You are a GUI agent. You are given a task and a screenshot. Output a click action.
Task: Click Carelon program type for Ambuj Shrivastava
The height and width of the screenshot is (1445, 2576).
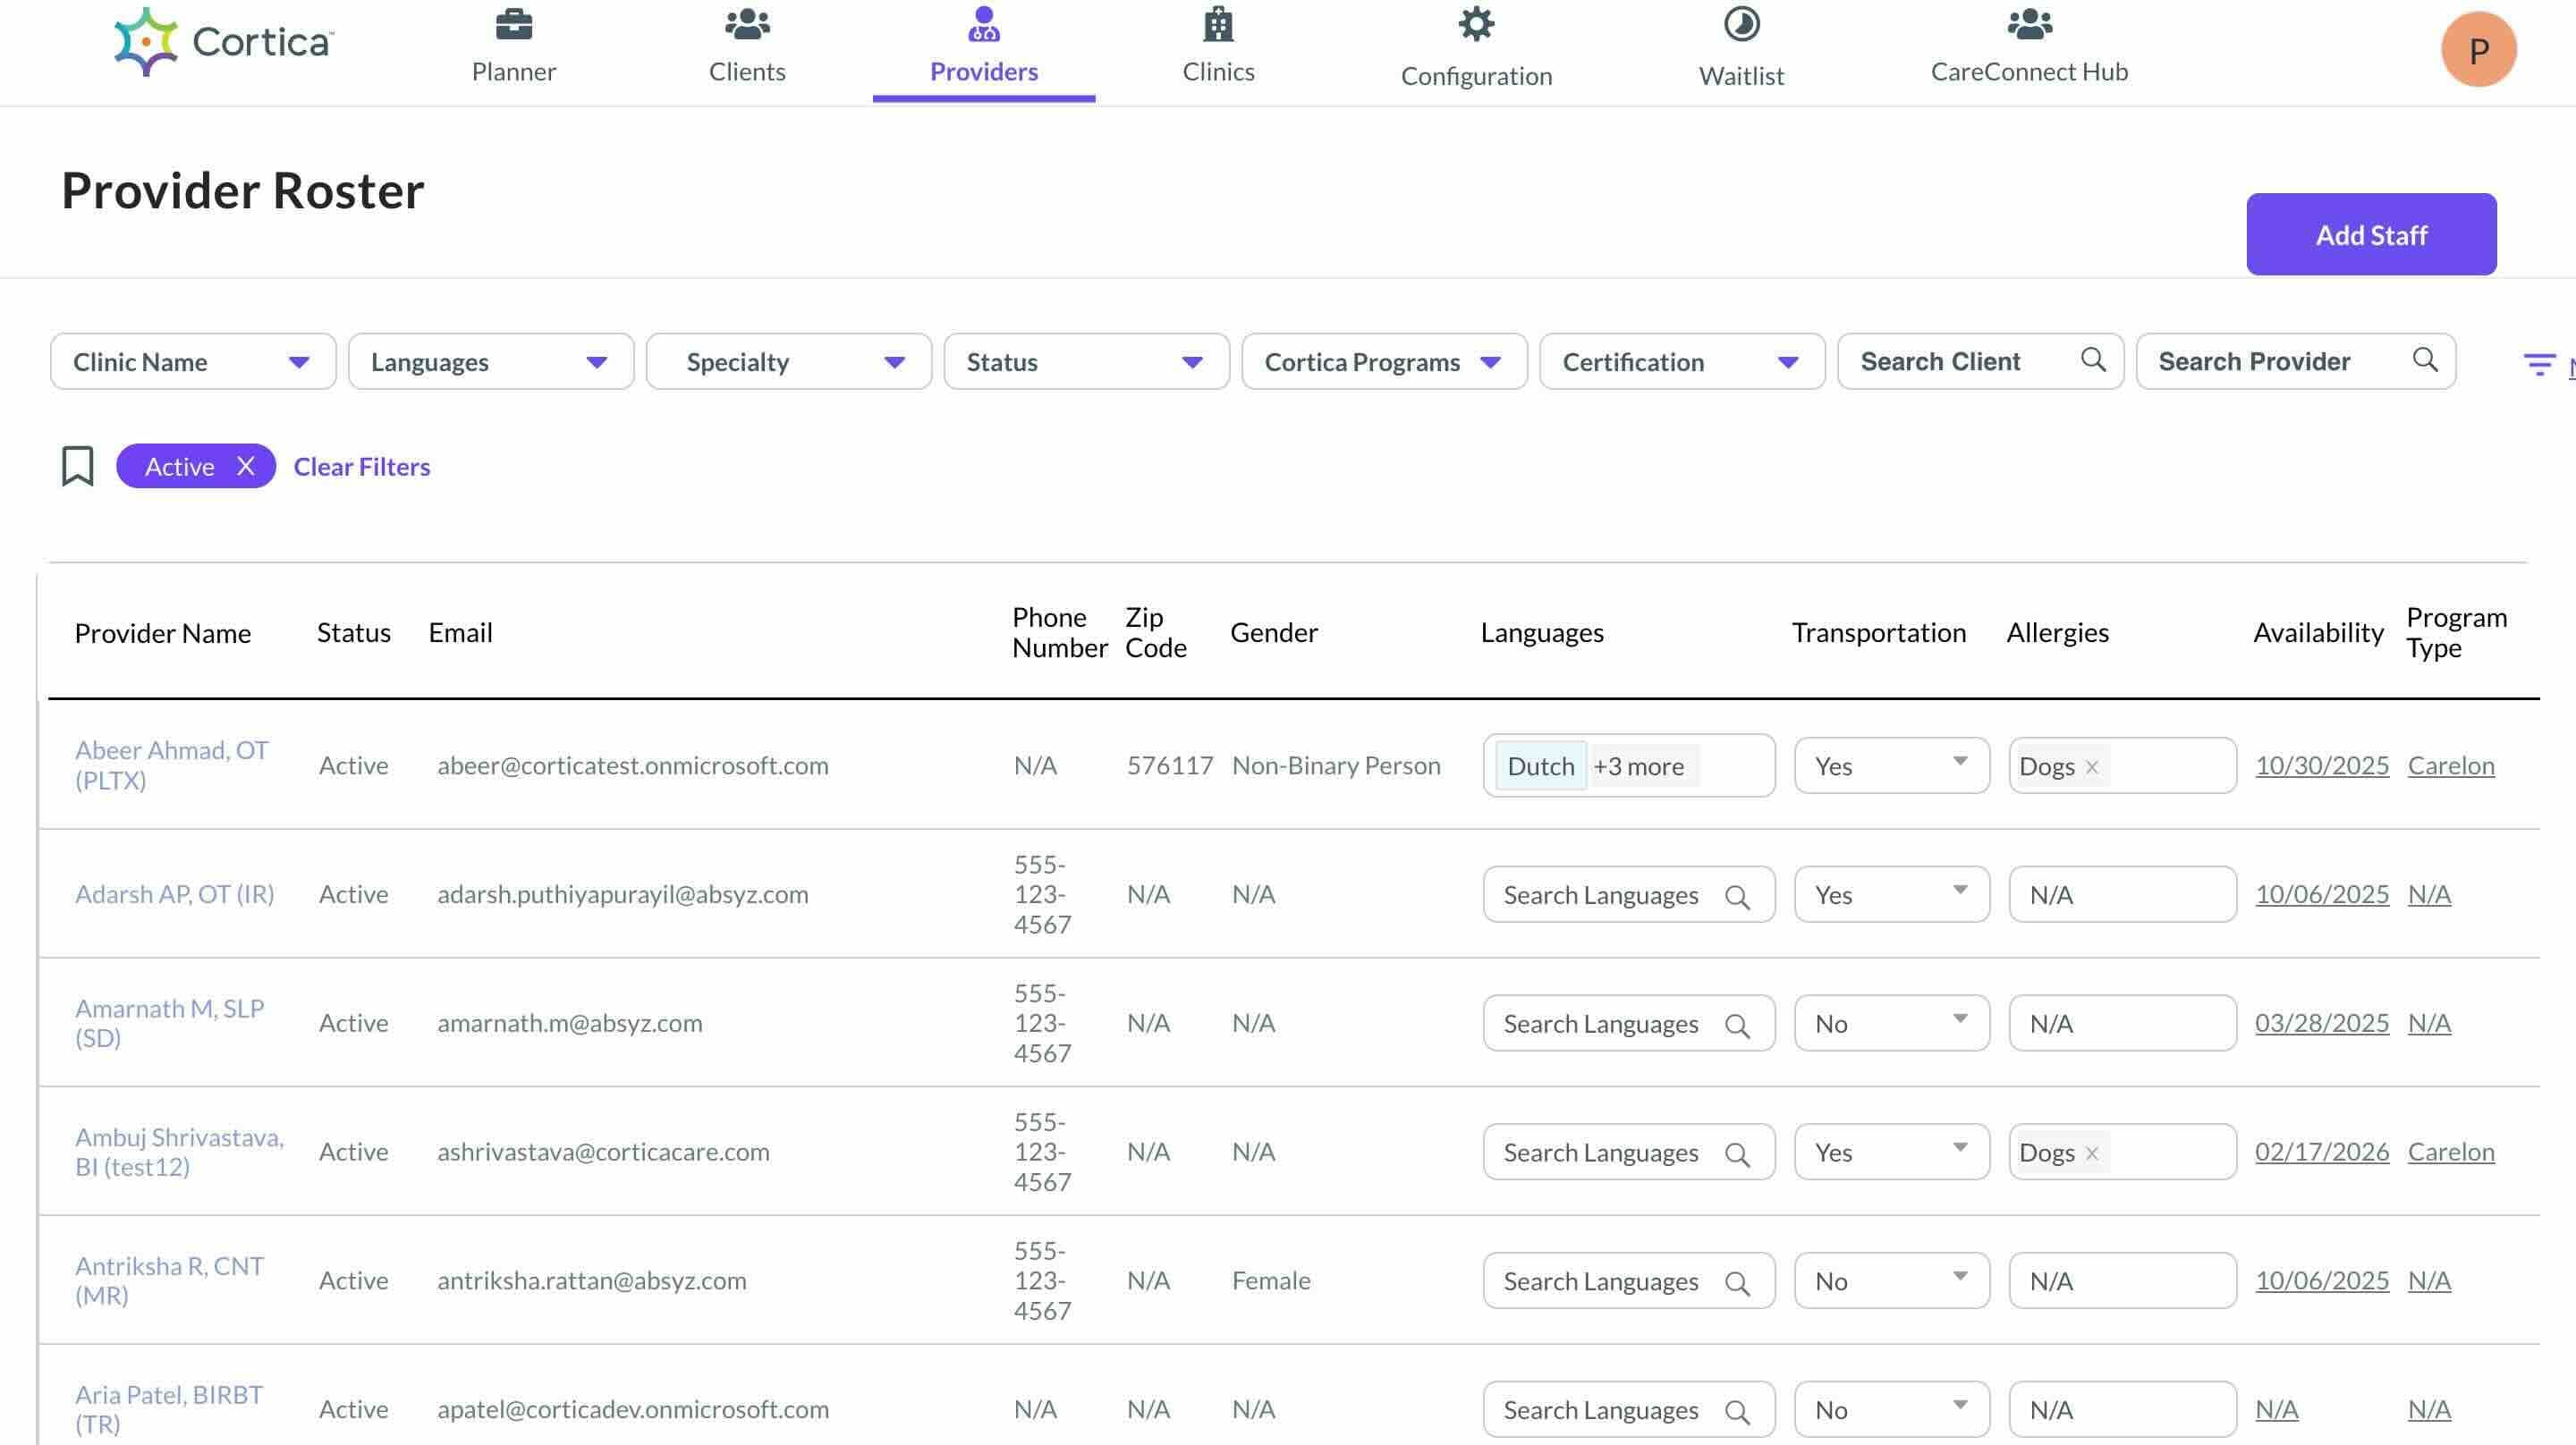coord(2451,1152)
